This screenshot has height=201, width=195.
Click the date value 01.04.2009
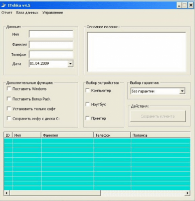pyautogui.click(x=40, y=63)
